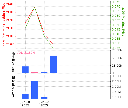This screenshot has height=108, width=128.
Task: Click the 0.060 nominal price tick
Action: click(116, 16)
